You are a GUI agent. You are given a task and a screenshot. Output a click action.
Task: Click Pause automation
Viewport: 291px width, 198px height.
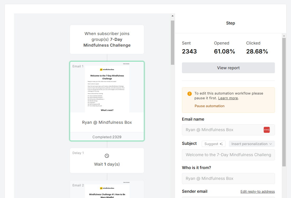[x=209, y=106]
